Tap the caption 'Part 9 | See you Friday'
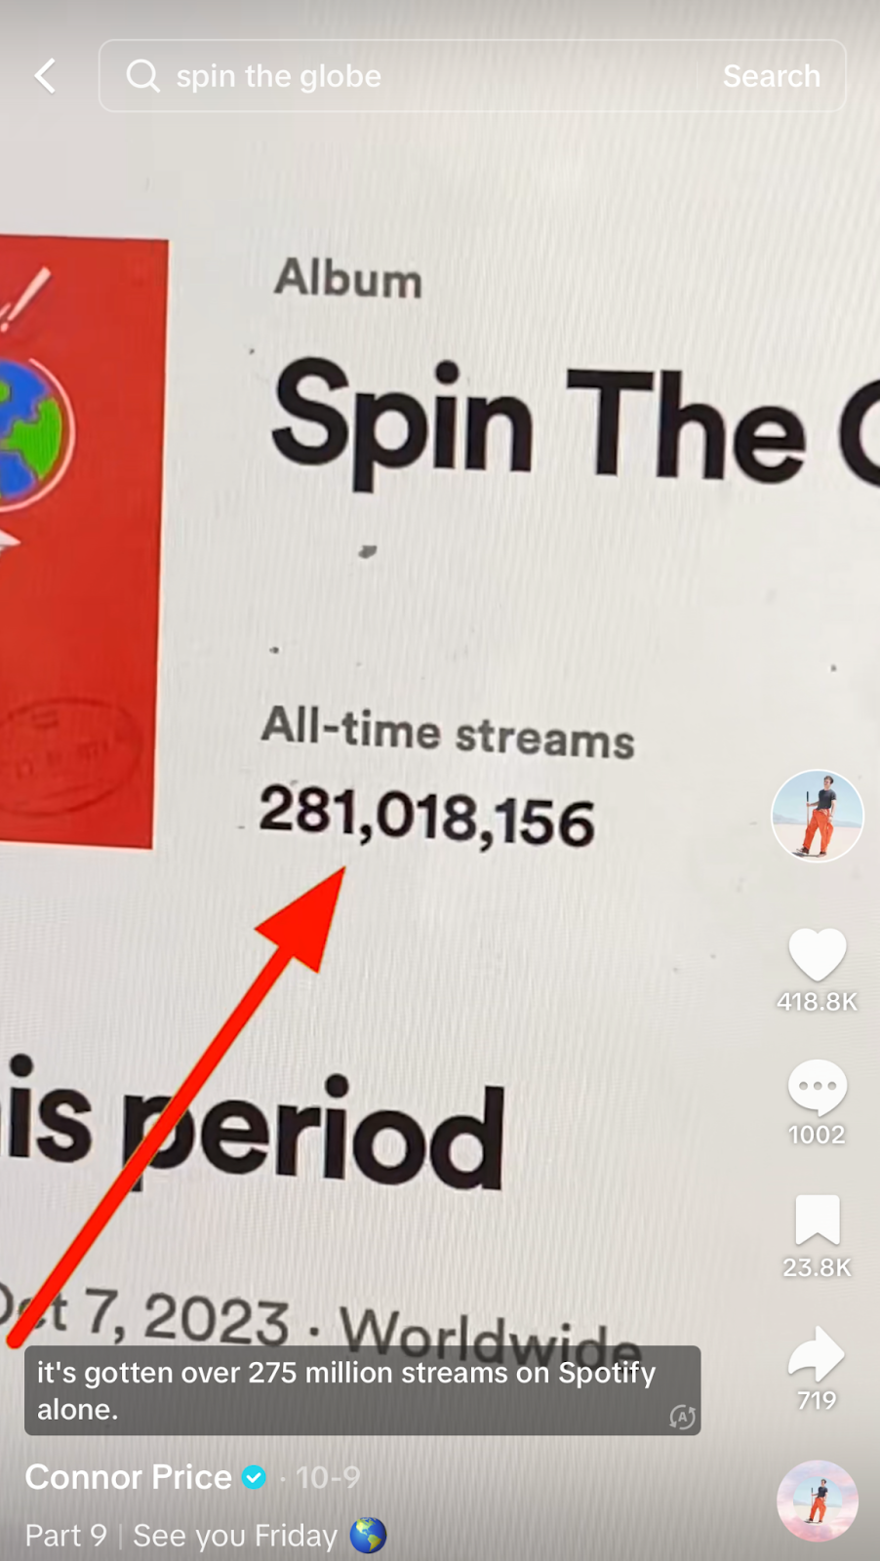This screenshot has width=880, height=1561. 181,1536
